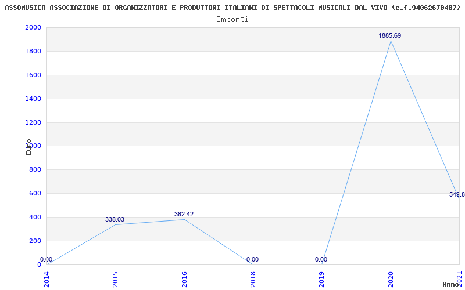This screenshot has height=290, width=465.
Task: Click the 'Importi' chart title
Action: pyautogui.click(x=233, y=20)
